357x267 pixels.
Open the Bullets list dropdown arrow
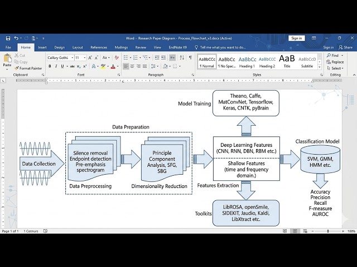pos(131,58)
